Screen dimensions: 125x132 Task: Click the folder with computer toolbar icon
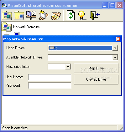tap(19, 15)
